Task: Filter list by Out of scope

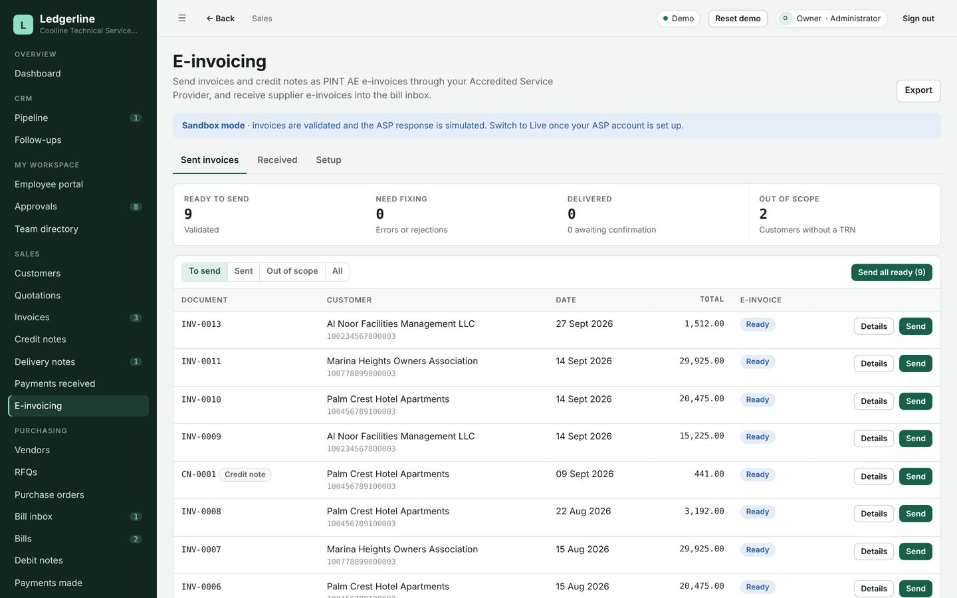Action: coord(292,271)
